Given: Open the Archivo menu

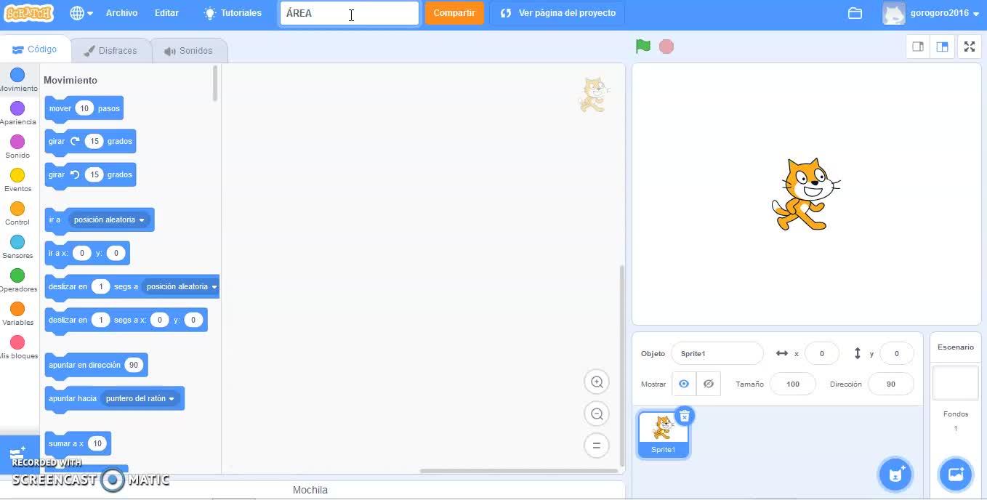Looking at the screenshot, I should [121, 13].
